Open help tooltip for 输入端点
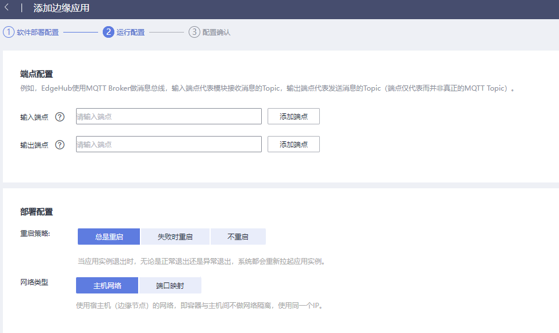Screen dimensions: 559x333 click(60, 117)
